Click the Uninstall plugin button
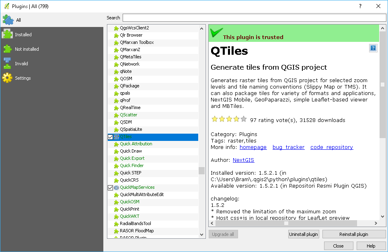Image resolution: width=388 pixels, height=252 pixels. tap(303, 234)
